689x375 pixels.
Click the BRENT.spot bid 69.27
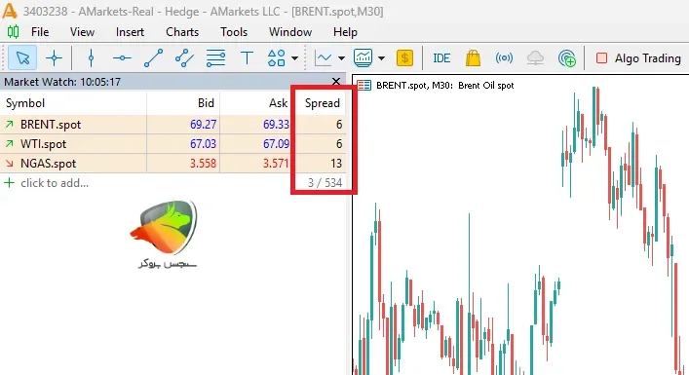[203, 125]
